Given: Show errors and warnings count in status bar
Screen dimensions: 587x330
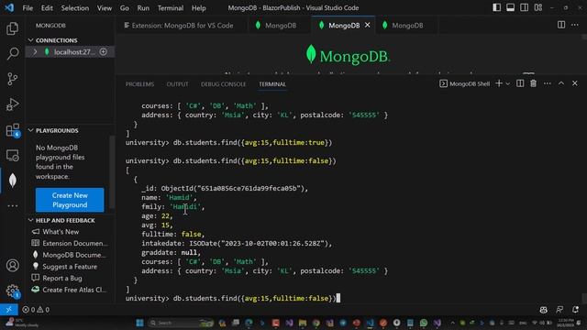Looking at the screenshot, I should click(36, 310).
